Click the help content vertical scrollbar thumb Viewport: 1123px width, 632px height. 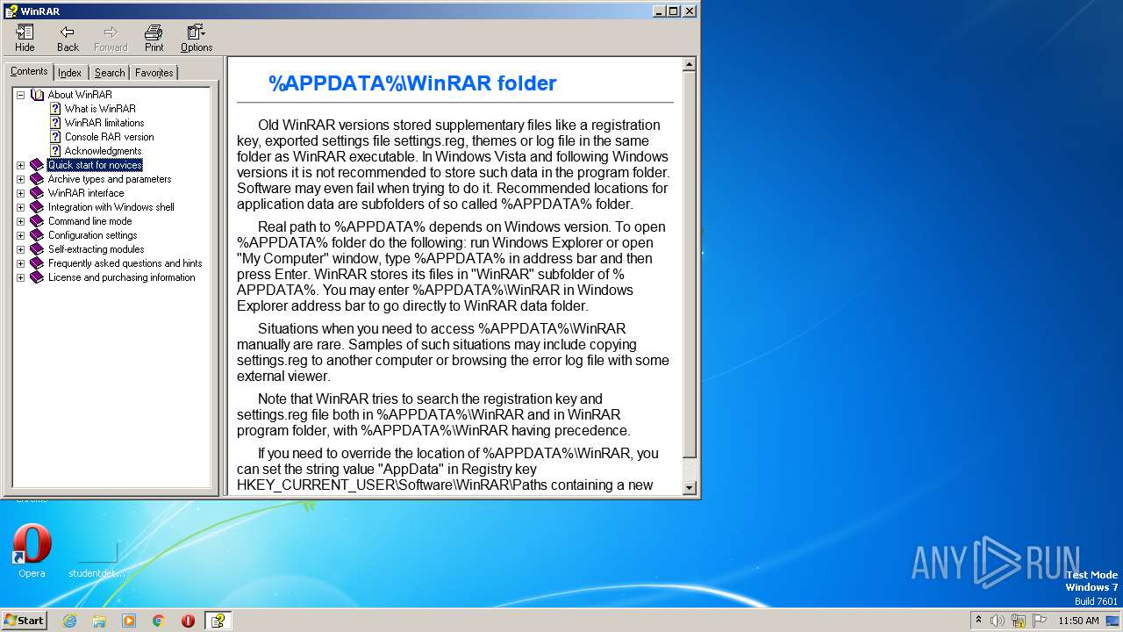(x=689, y=264)
